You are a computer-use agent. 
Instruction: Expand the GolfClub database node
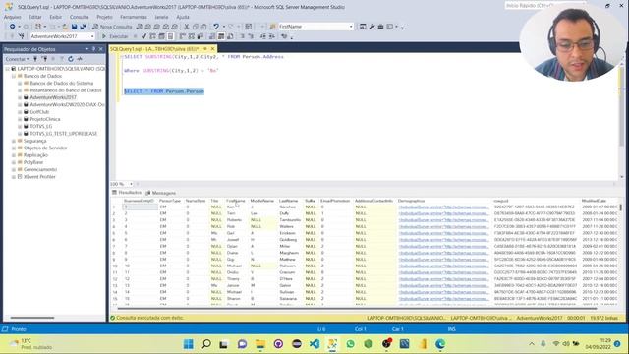point(20,112)
